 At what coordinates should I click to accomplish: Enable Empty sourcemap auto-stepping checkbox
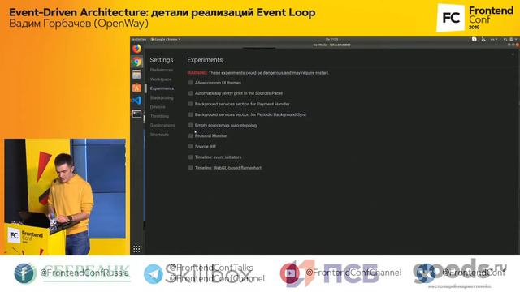click(x=191, y=125)
